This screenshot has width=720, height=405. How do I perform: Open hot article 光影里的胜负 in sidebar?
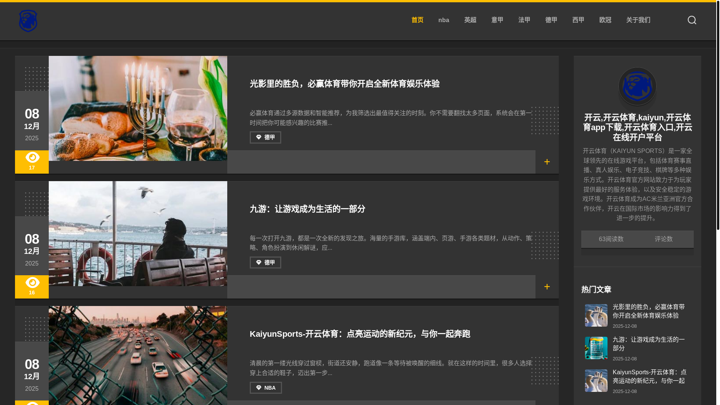click(649, 311)
